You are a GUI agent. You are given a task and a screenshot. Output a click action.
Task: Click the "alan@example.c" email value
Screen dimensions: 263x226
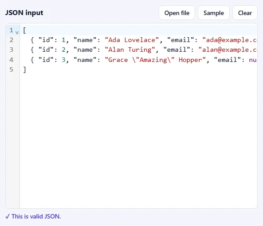(228, 50)
